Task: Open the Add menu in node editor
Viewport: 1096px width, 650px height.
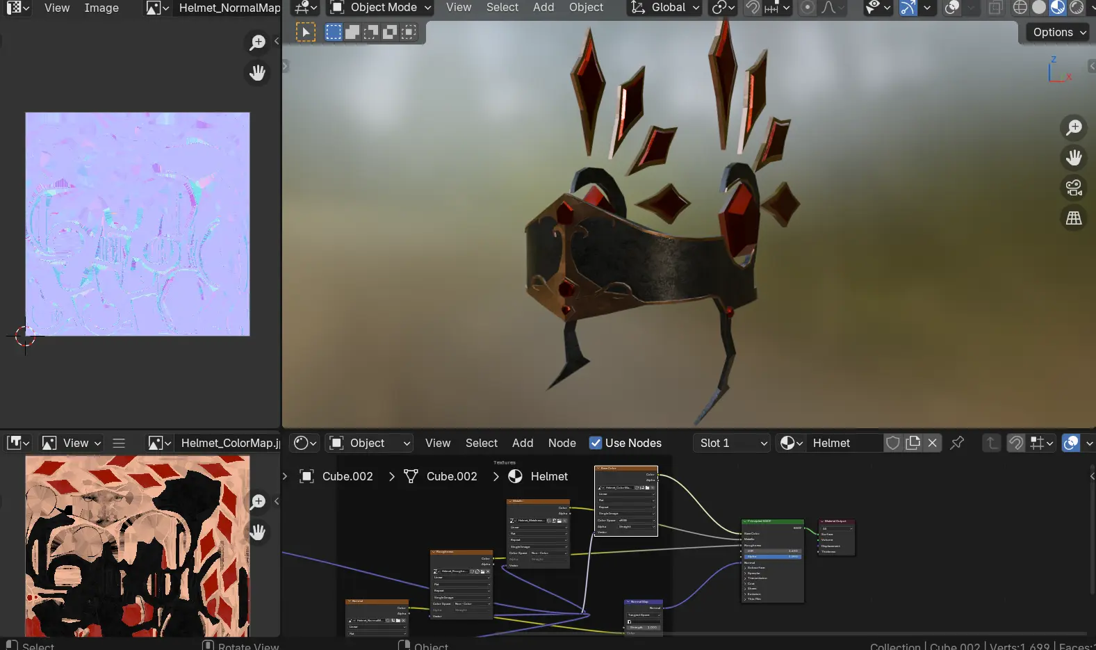Action: 523,443
